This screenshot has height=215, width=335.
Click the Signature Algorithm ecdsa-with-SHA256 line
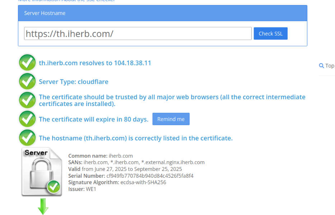point(117,182)
